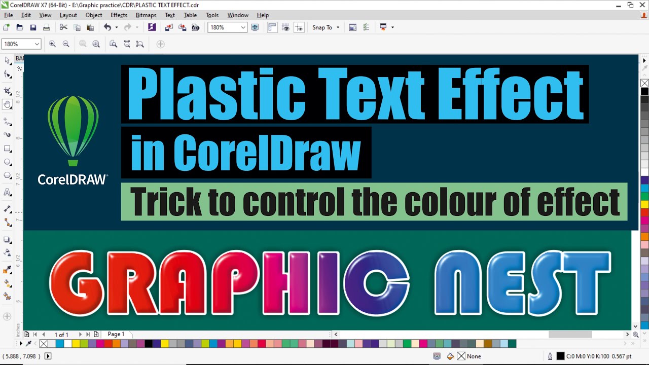
Task: Zoom to page height icon
Action: pyautogui.click(x=140, y=44)
